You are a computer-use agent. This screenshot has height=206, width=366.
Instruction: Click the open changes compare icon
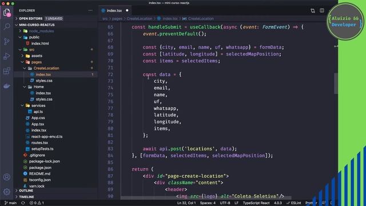pos(313,10)
